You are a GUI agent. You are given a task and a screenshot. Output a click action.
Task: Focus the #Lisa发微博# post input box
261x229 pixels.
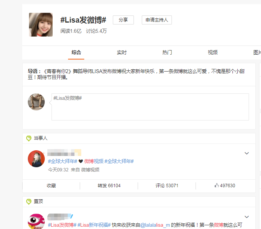(x=150, y=107)
